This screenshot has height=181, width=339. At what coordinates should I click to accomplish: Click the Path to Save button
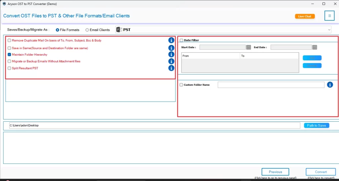pos(316,126)
